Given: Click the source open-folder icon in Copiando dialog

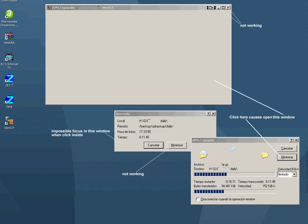Looking at the screenshot, I should tap(204, 154).
